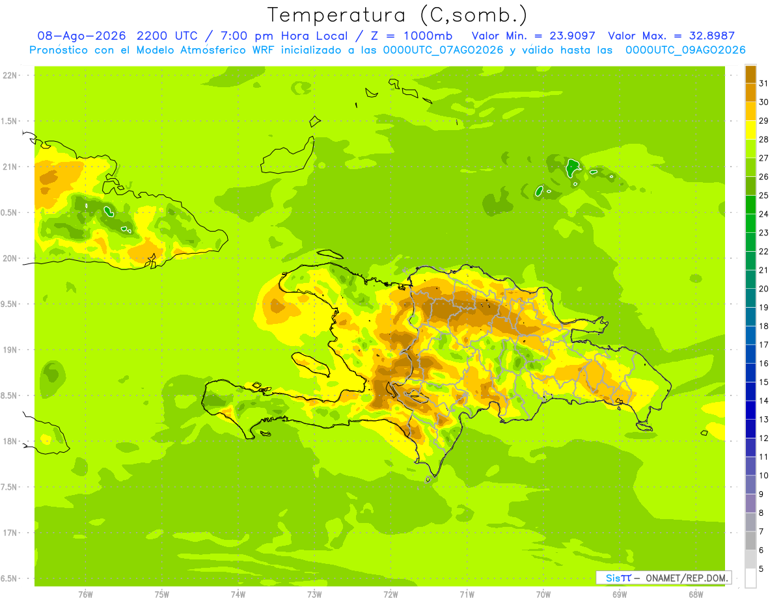The width and height of the screenshot is (781, 603).
Task: Click the "12" color bar value label
Action: tap(764, 438)
